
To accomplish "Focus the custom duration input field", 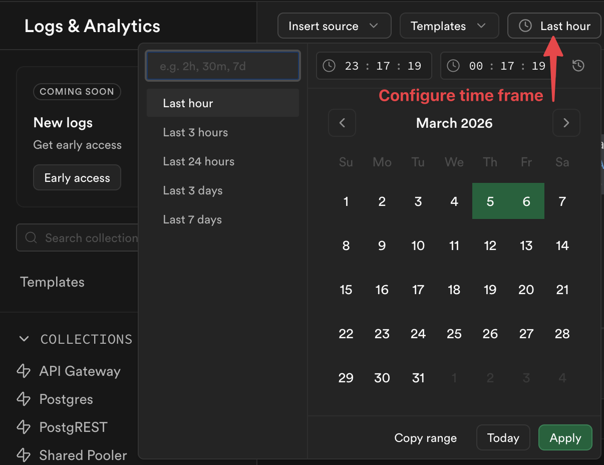I will (223, 66).
